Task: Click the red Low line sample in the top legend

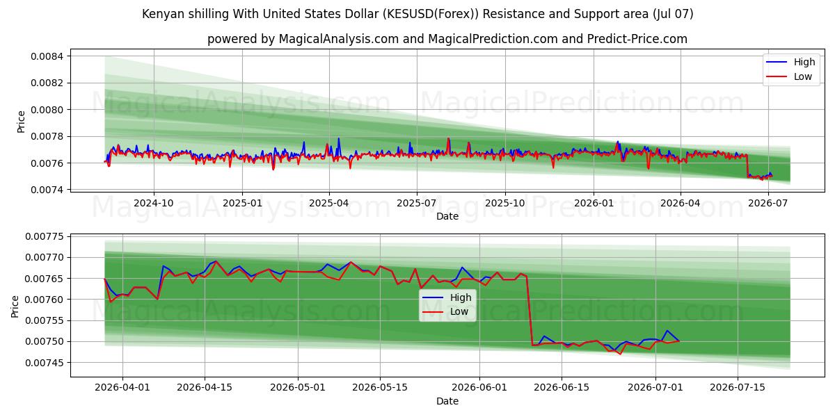Action: tap(777, 76)
